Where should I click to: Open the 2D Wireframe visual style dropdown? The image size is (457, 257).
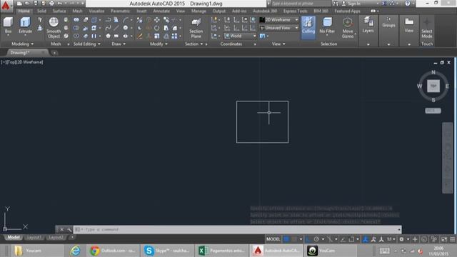pyautogui.click(x=279, y=19)
